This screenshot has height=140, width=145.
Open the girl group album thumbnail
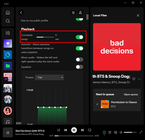[8, 88]
